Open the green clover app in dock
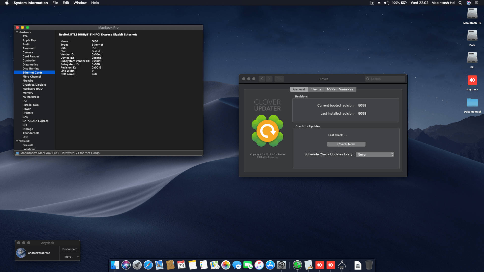Image resolution: width=484 pixels, height=272 pixels. 297,265
